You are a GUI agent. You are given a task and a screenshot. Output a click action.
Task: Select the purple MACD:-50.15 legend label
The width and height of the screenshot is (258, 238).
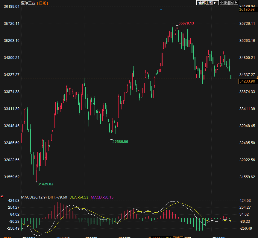[102, 197]
